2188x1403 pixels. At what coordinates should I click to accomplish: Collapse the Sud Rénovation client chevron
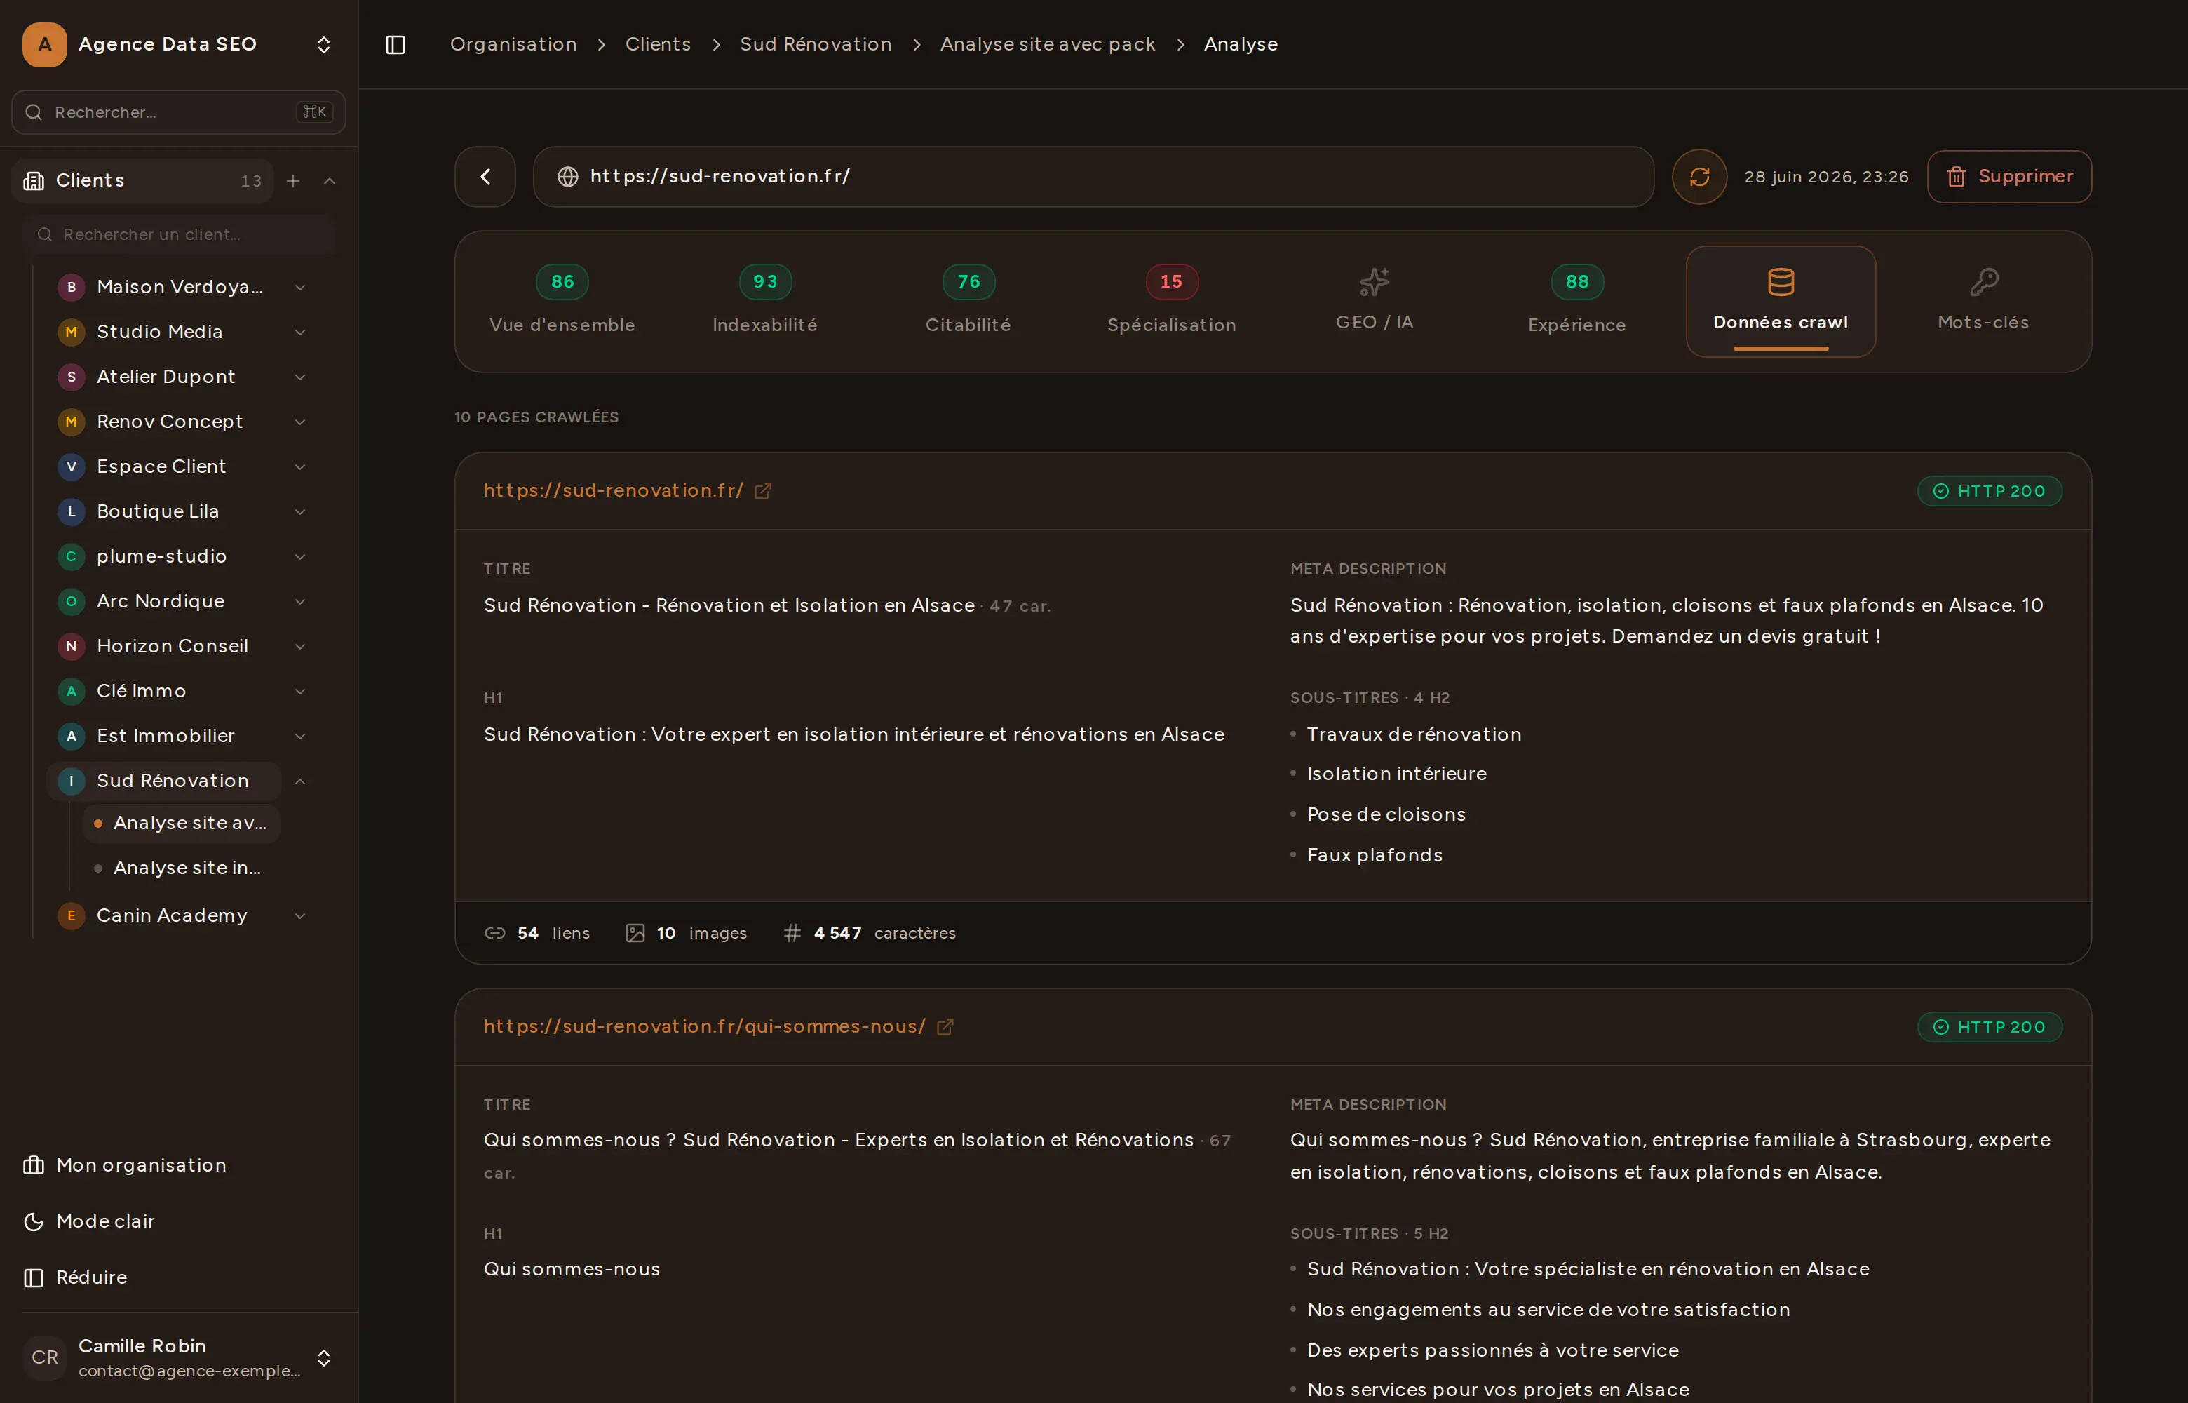pos(299,781)
